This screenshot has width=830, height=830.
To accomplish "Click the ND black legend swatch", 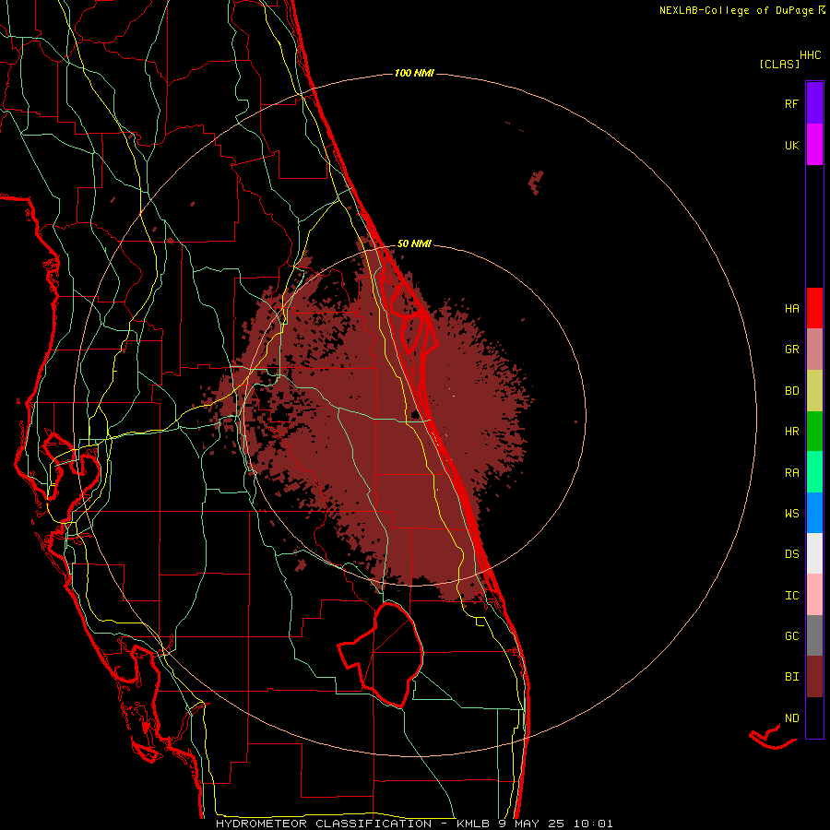I will point(814,717).
